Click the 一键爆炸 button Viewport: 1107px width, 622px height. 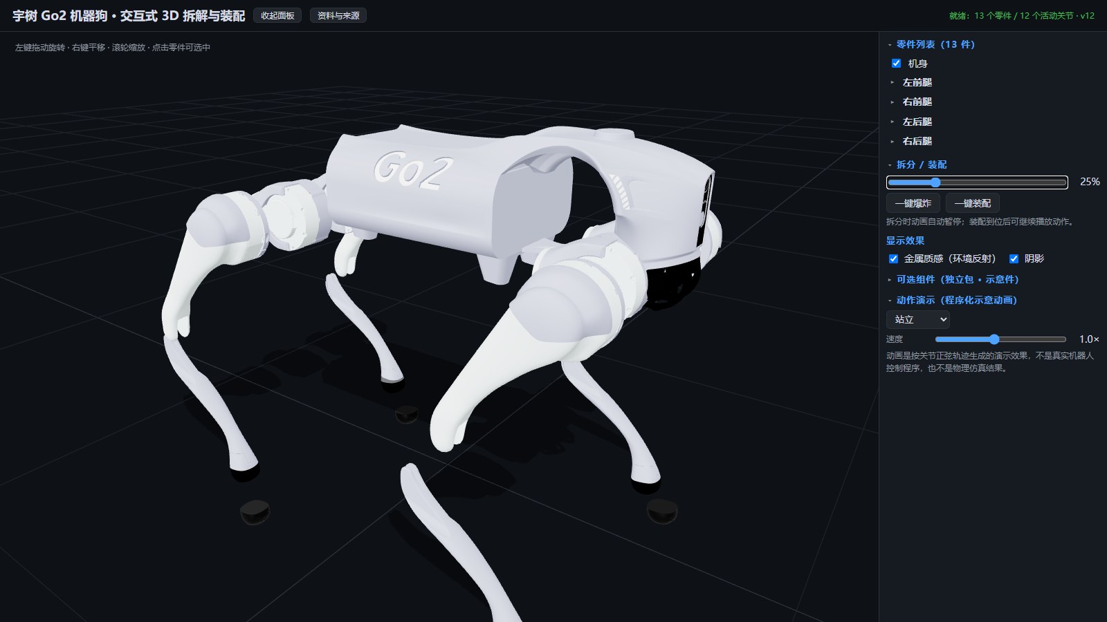click(x=913, y=203)
